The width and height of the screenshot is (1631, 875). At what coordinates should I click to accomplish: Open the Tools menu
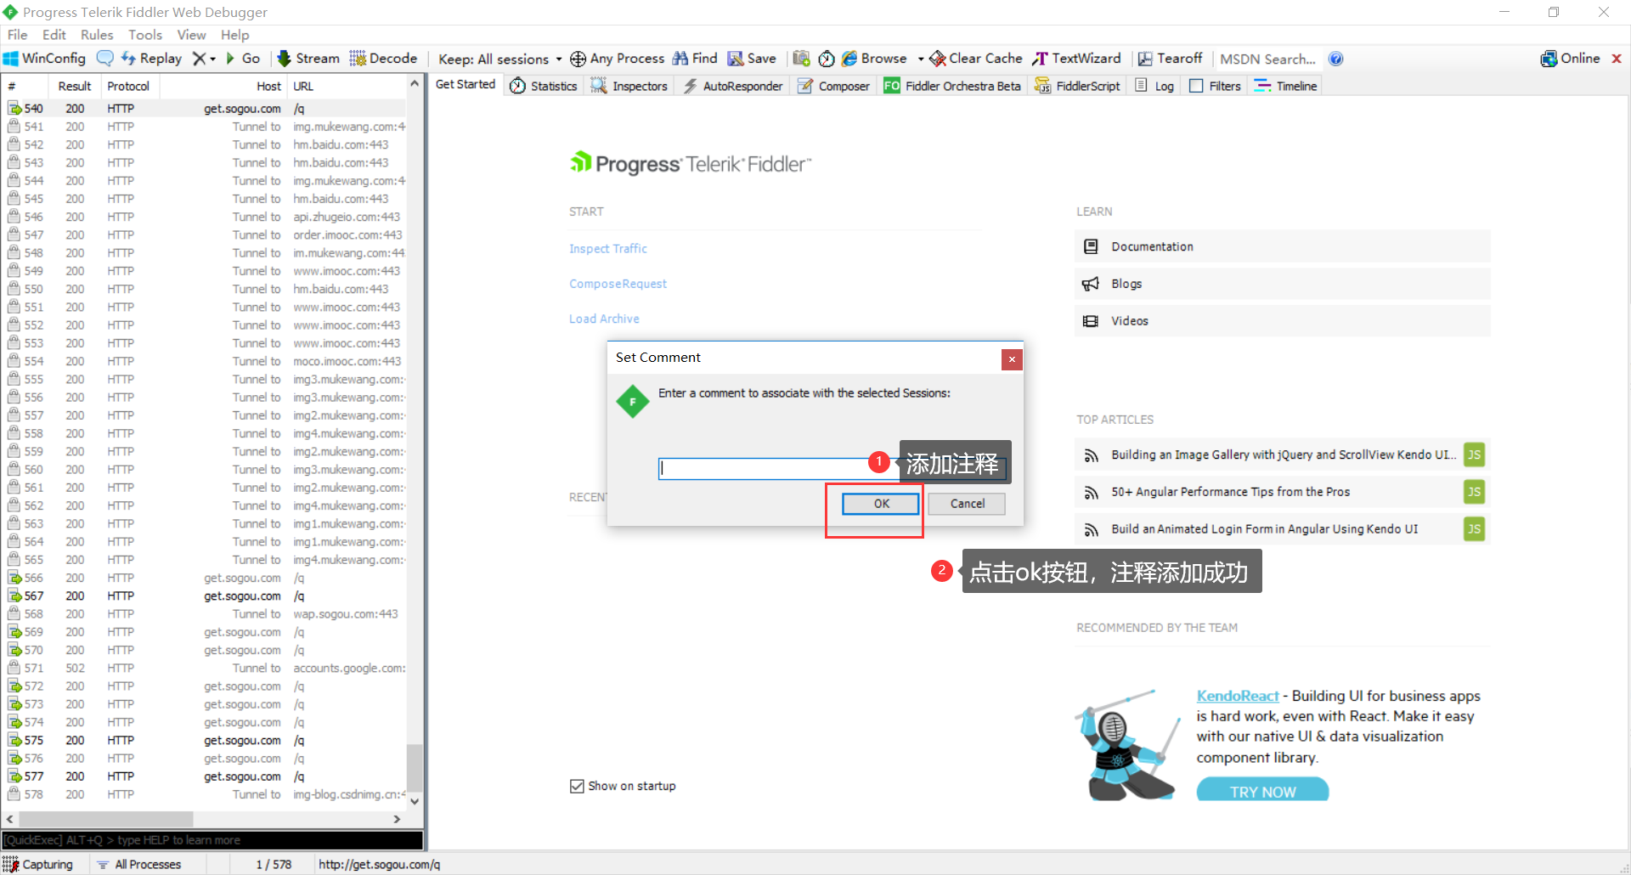[145, 35]
